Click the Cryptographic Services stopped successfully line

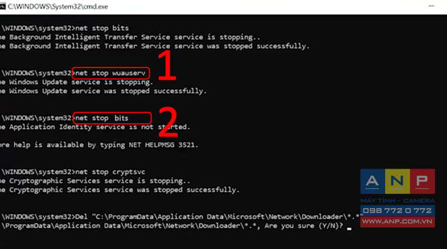coord(120,190)
